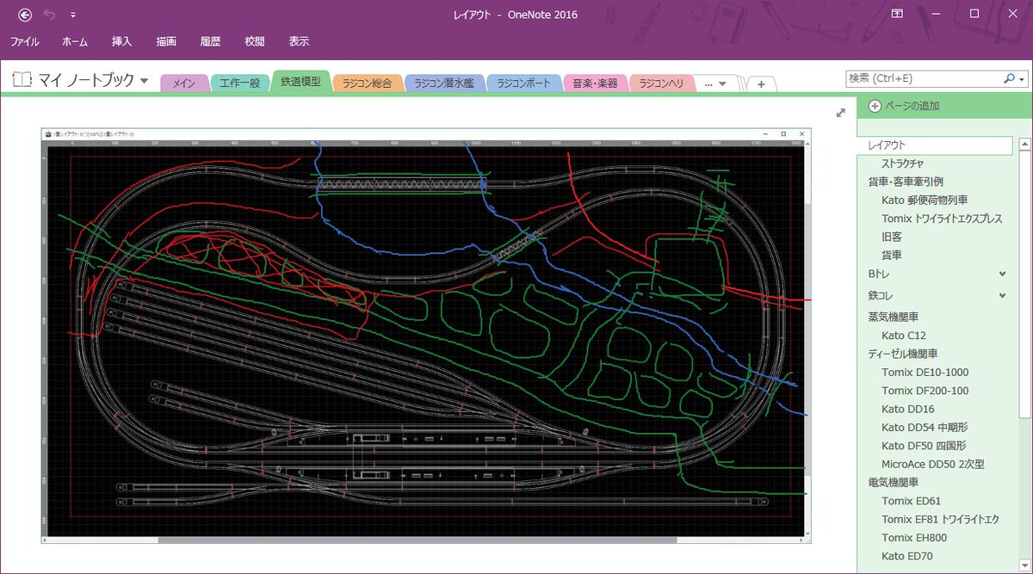
Task: Switch to the ラジコン総合 section tab
Action: click(x=367, y=83)
